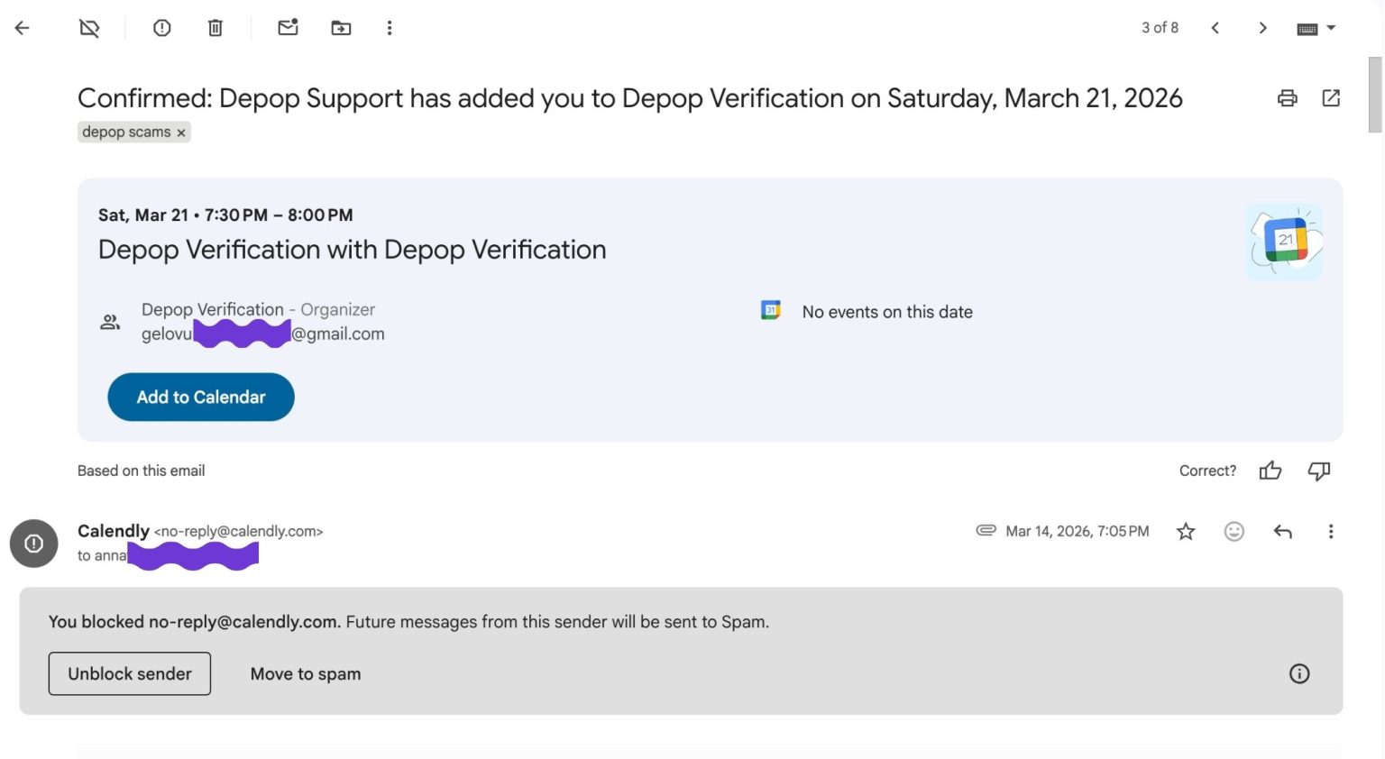Report this email as spam
1385x759 pixels.
(x=162, y=28)
